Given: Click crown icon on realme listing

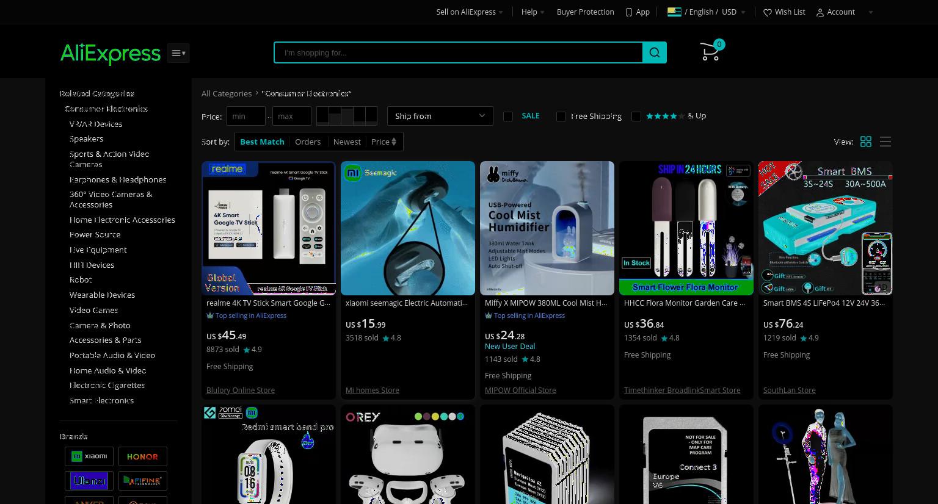Looking at the screenshot, I should click(x=210, y=315).
